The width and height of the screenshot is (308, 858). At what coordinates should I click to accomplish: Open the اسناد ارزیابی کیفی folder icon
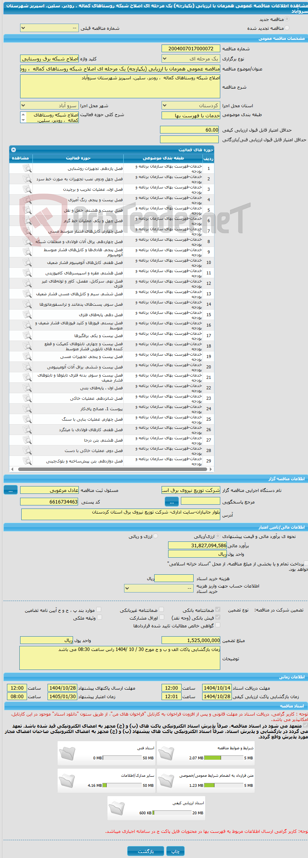[x=117, y=808]
